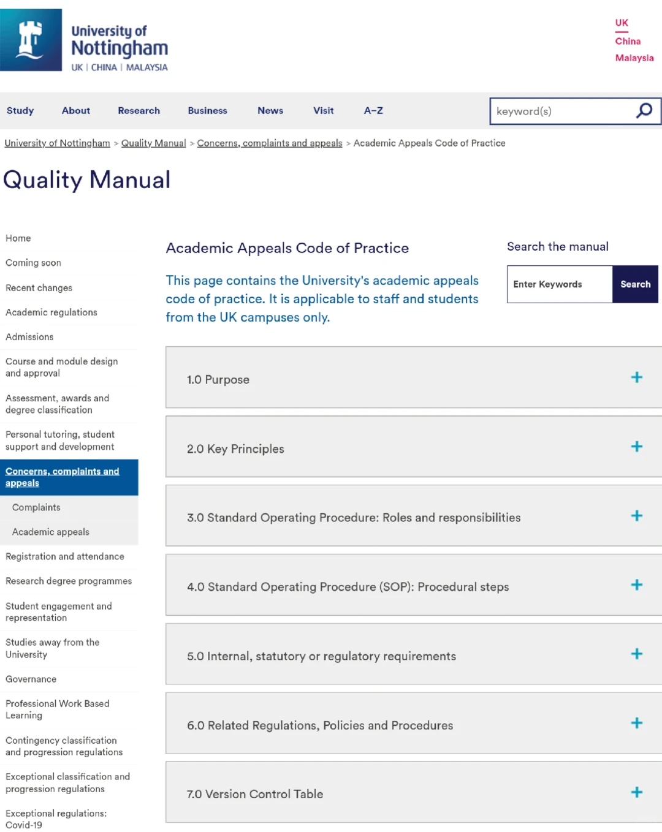The image size is (662, 832).
Task: Open Academic appeals sub-item in sidebar
Action: (x=51, y=532)
